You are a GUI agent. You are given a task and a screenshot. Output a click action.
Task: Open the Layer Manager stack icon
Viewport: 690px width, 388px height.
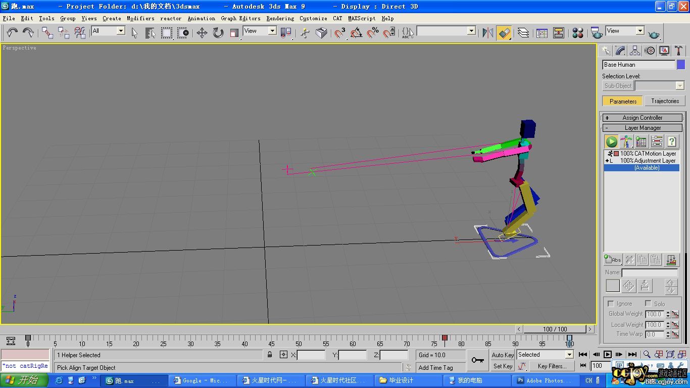[x=523, y=33]
